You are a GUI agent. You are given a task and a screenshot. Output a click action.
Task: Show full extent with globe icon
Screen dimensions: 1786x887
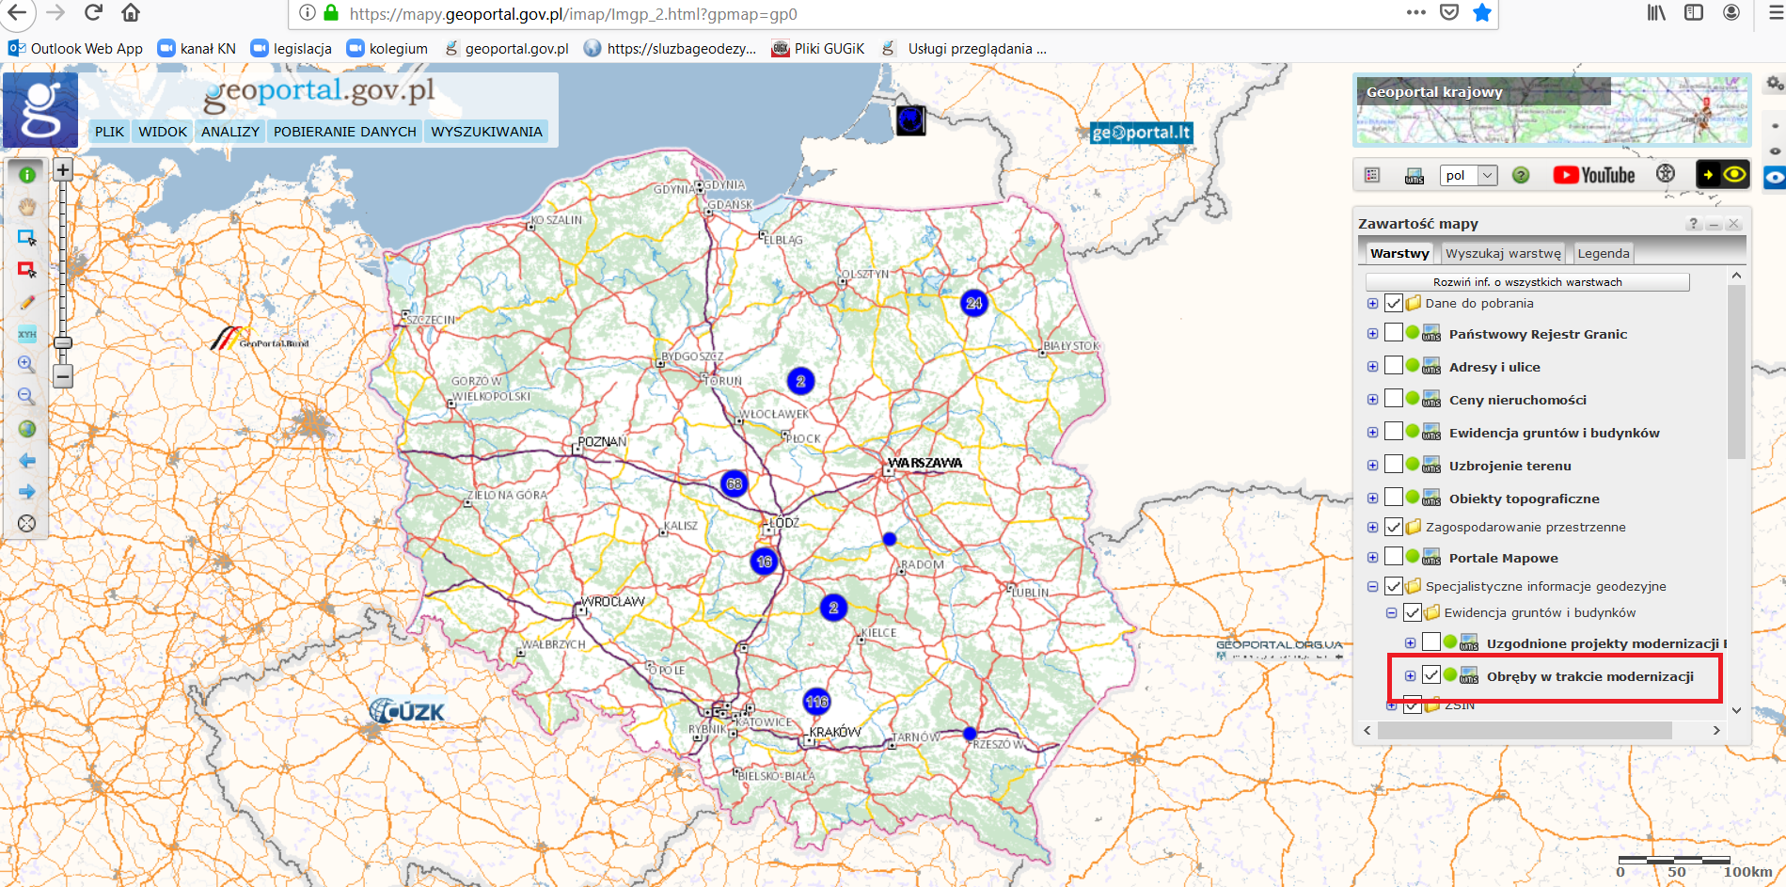[26, 429]
